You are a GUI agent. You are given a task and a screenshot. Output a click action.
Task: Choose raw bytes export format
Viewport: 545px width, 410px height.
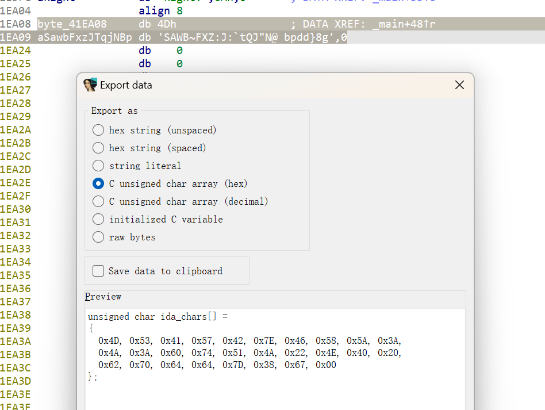pos(98,237)
